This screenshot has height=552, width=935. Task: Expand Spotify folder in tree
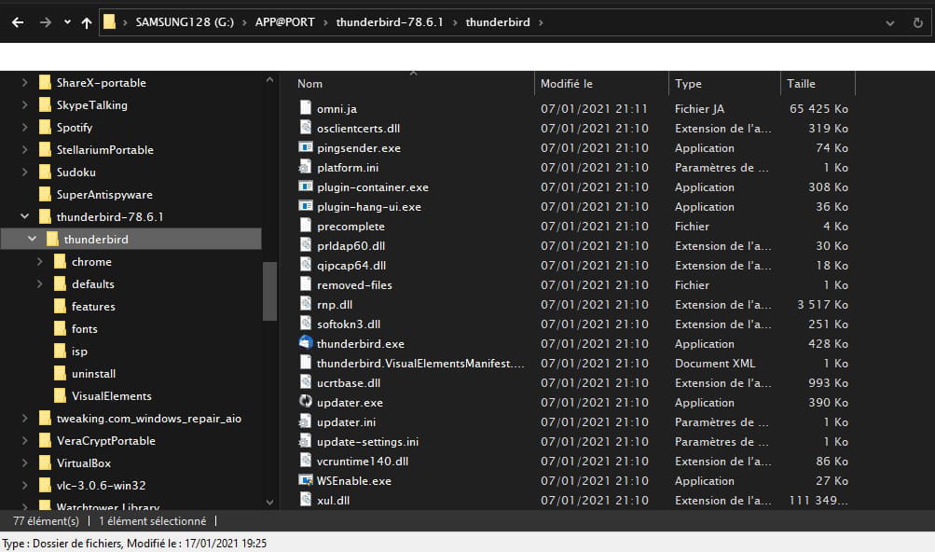[24, 127]
